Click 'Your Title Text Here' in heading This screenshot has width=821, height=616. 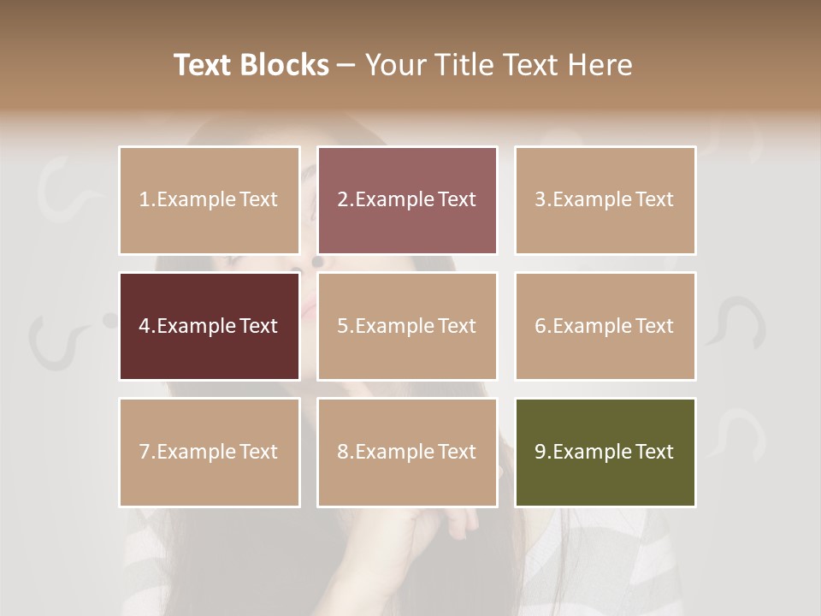[x=499, y=65]
